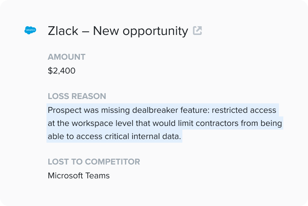Click the phrase restricted access in first line

[x=244, y=110]
